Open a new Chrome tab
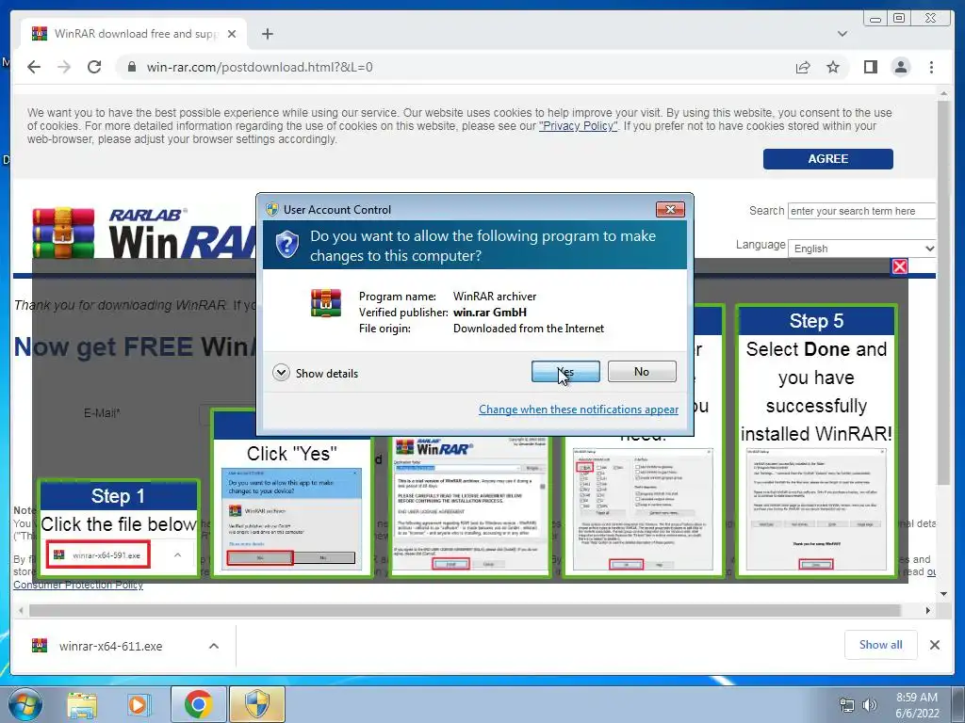 [267, 34]
